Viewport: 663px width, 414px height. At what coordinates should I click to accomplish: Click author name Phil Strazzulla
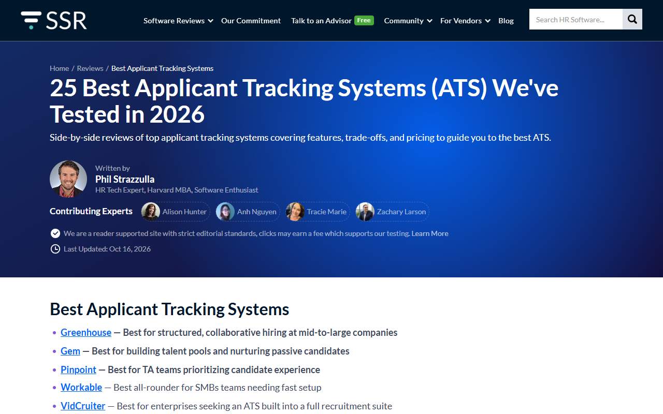[125, 179]
